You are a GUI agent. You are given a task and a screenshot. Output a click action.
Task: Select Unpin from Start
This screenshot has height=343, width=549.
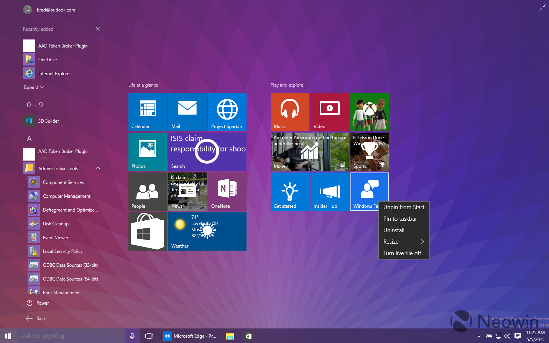point(404,207)
